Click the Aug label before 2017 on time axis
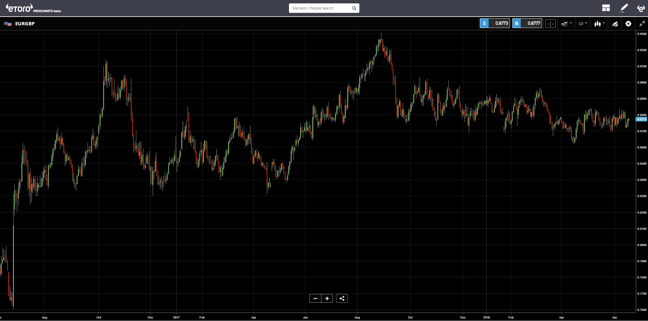 point(45,318)
